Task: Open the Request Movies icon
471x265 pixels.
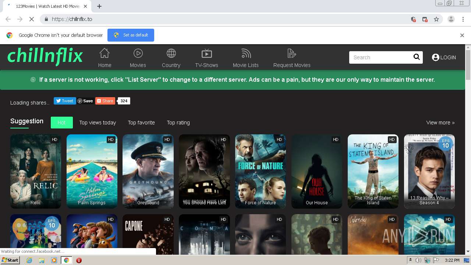Action: pos(292,53)
